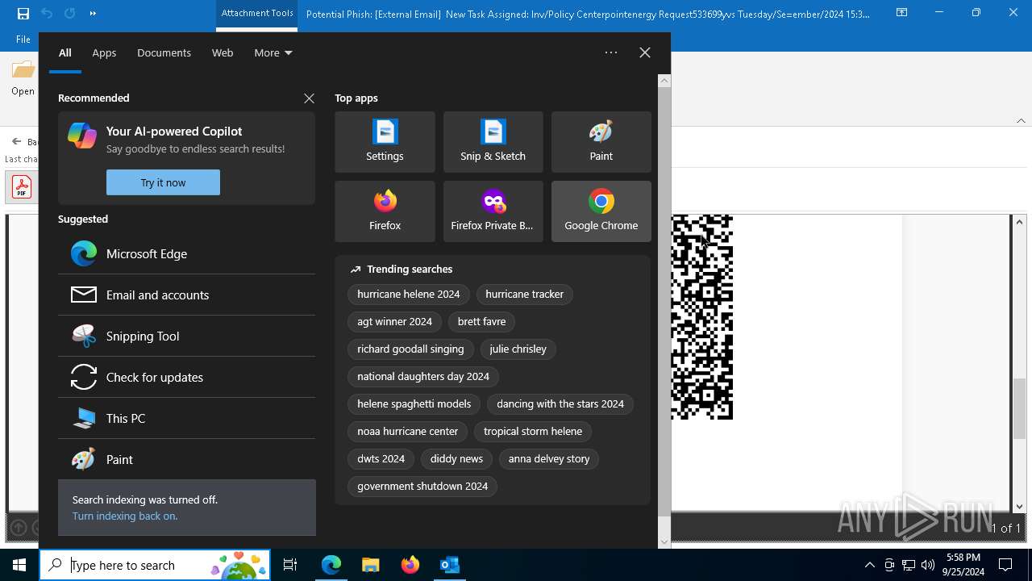
Task: Search national daughters day 2024 trend
Action: [423, 376]
